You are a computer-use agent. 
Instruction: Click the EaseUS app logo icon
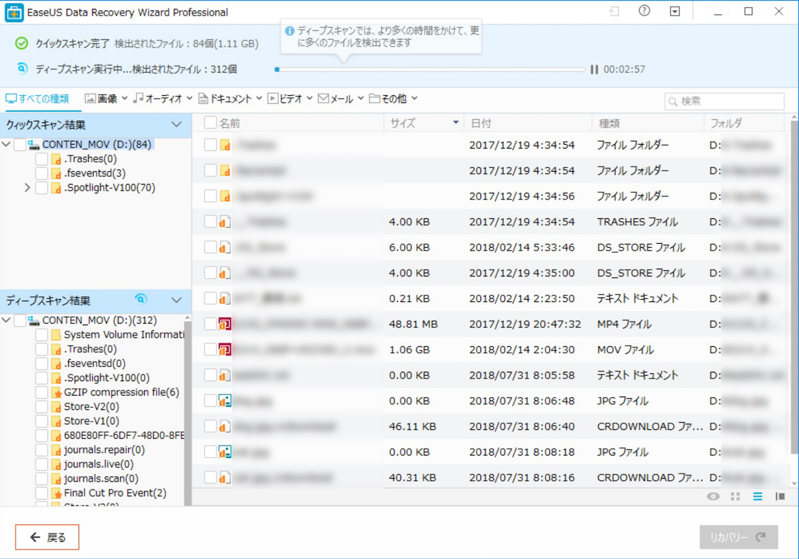click(x=14, y=12)
